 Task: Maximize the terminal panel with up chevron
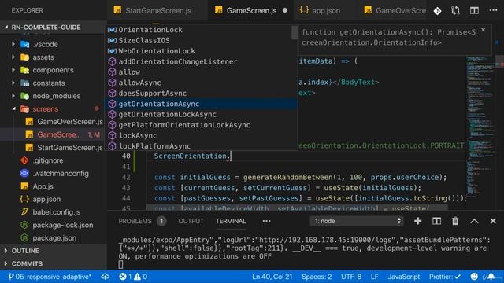[474, 221]
